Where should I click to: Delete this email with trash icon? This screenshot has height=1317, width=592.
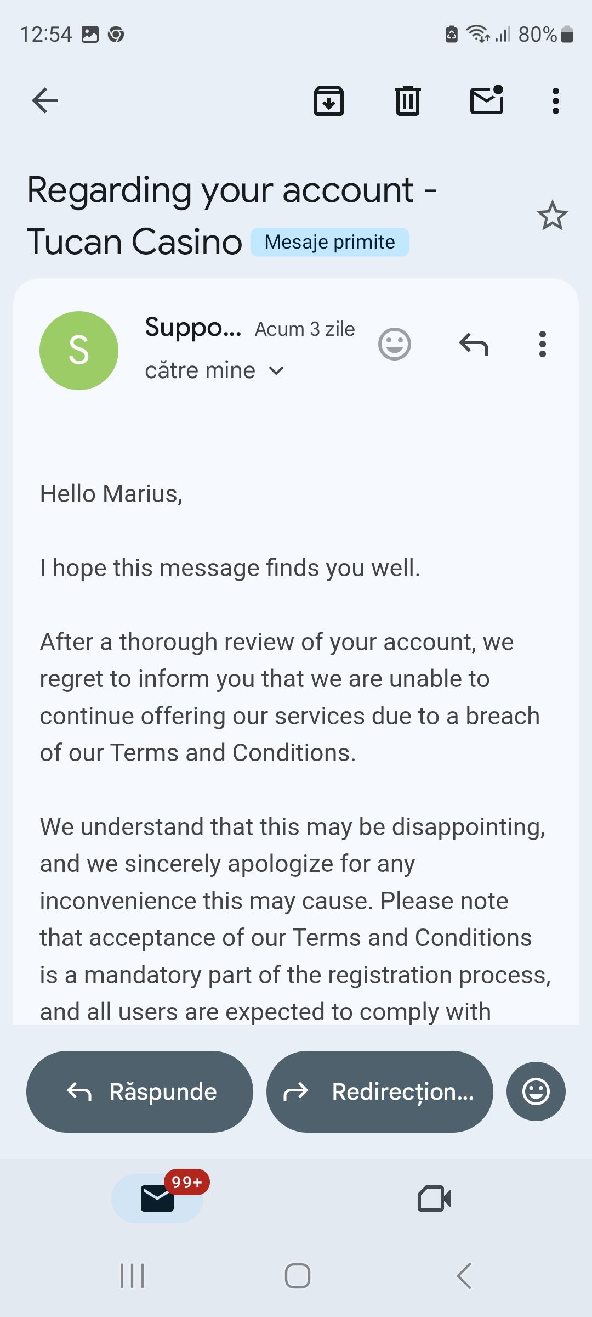[x=407, y=101]
